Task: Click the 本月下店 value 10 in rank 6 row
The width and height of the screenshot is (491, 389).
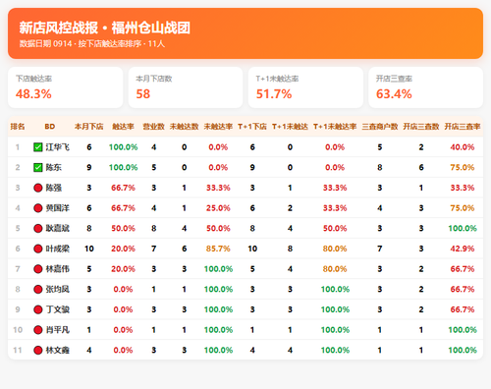Action: 89,249
